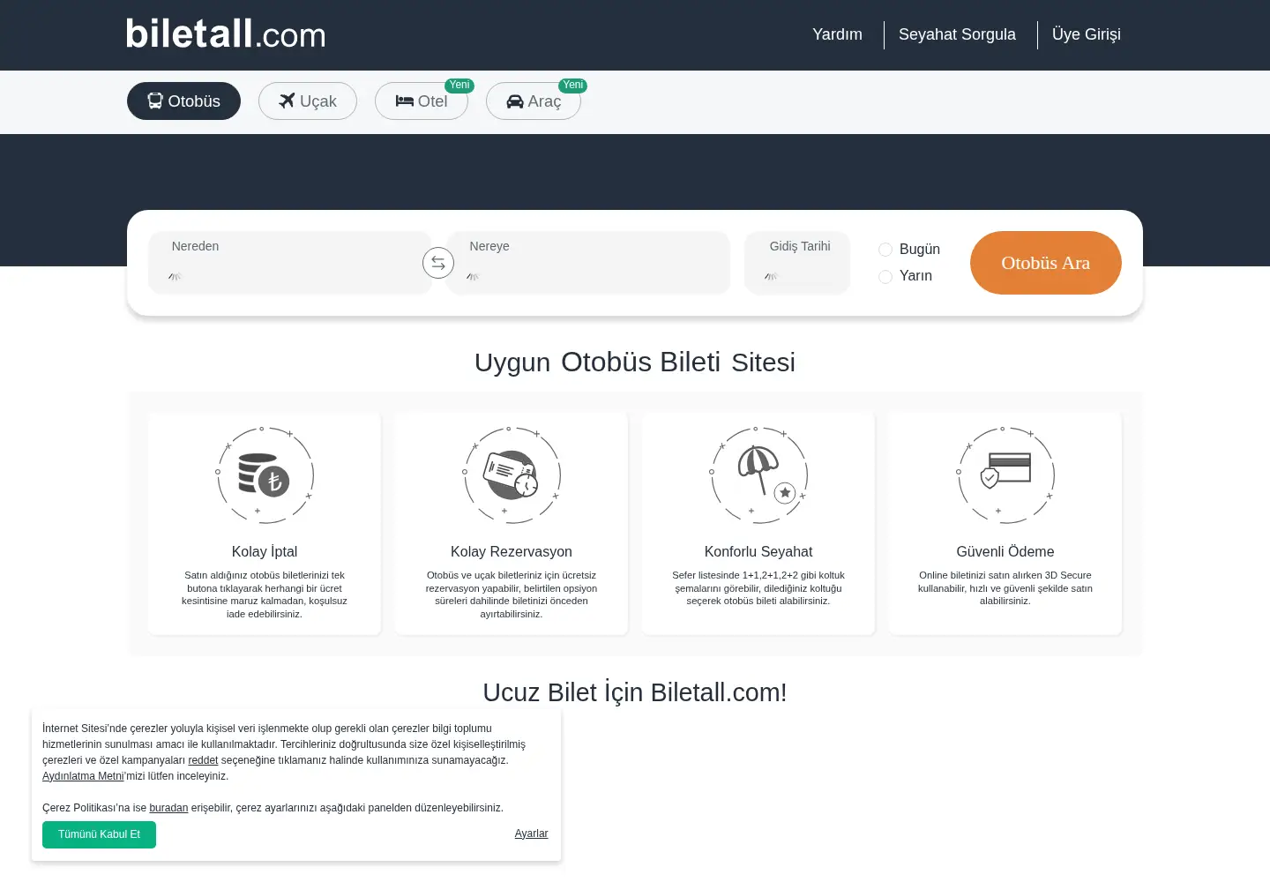The image size is (1270, 882).
Task: Click the Kolay Rezervasyon ticket icon
Action: pos(511,475)
